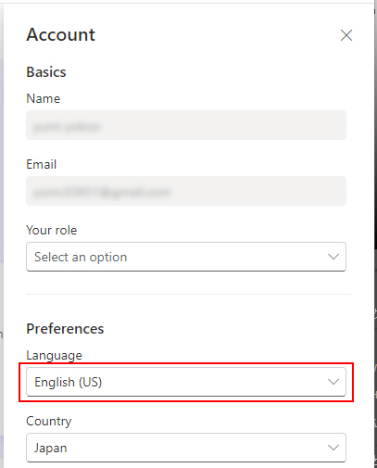Click the blurred Email input field
377x468 pixels.
coord(186,191)
